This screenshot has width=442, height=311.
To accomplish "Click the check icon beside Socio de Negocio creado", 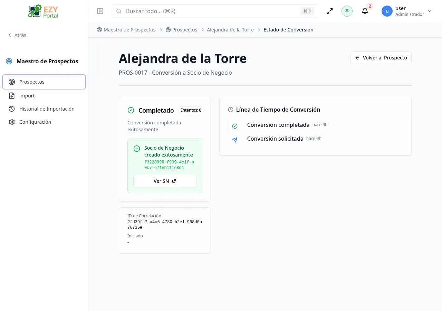I will [x=137, y=149].
